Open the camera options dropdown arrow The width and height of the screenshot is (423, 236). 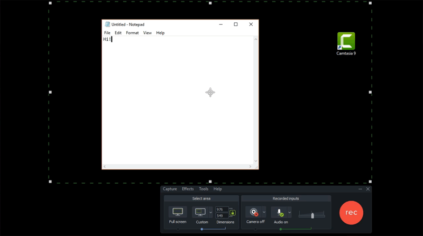[263, 212]
